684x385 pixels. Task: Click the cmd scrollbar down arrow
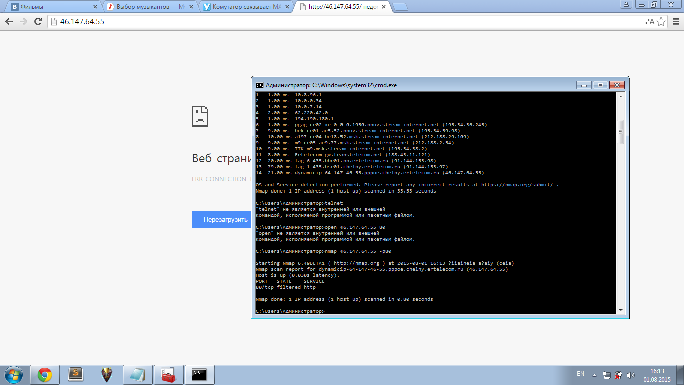click(621, 310)
